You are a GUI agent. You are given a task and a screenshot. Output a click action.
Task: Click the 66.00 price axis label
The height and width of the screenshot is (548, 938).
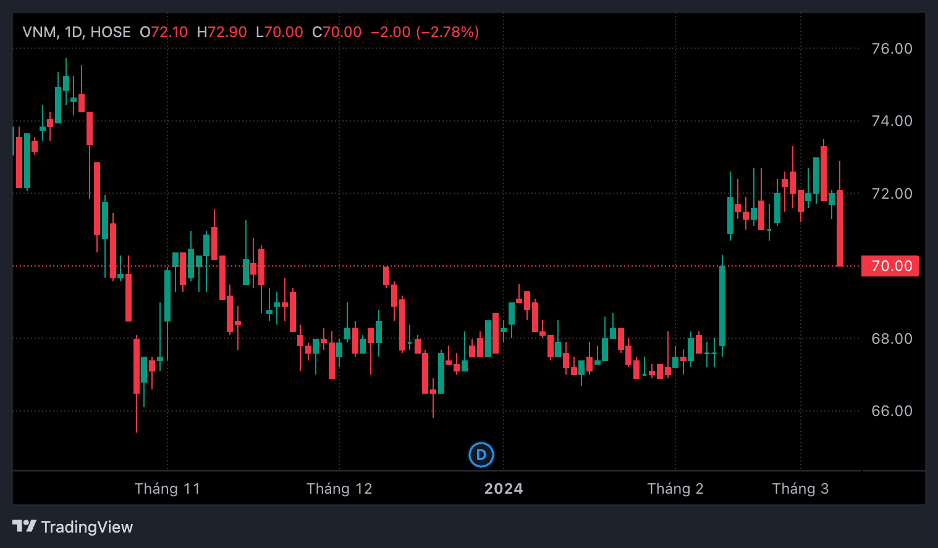(x=892, y=411)
